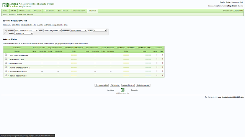Open document icon for Conde Mercedes row

tap(6, 63)
